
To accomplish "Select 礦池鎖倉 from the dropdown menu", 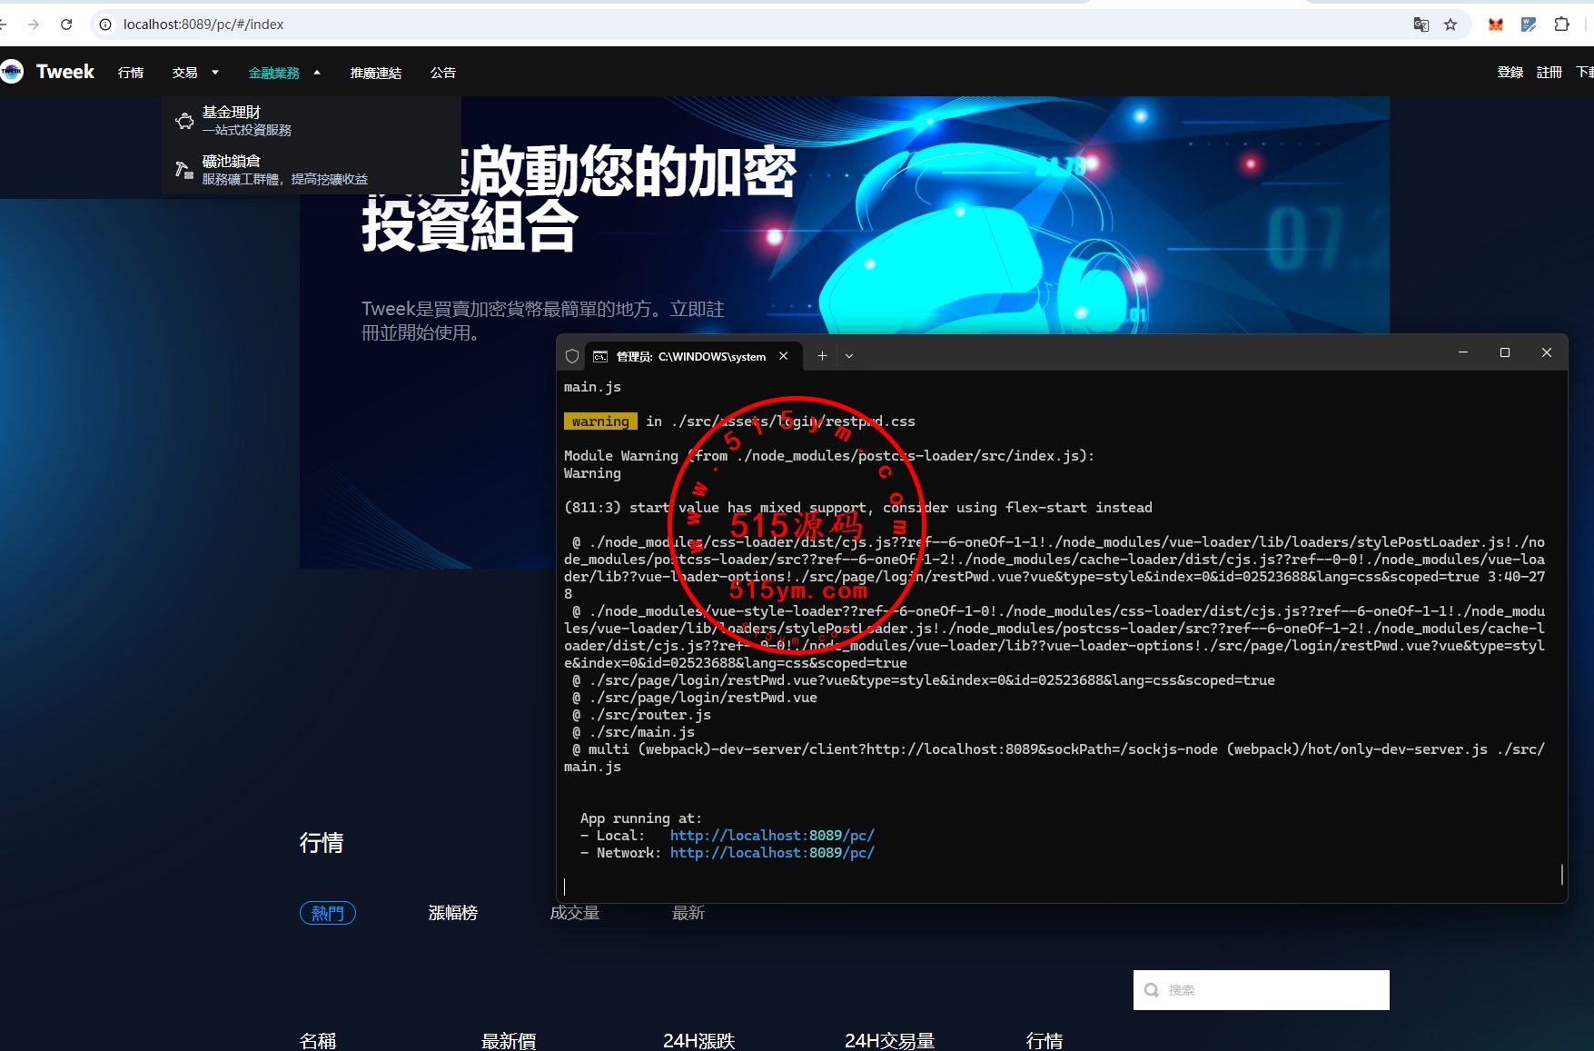I will click(x=232, y=162).
